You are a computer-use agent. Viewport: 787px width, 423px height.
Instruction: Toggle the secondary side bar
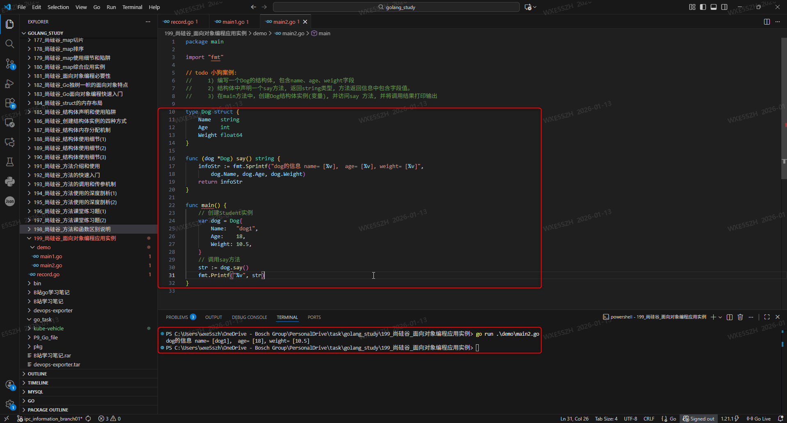point(724,7)
